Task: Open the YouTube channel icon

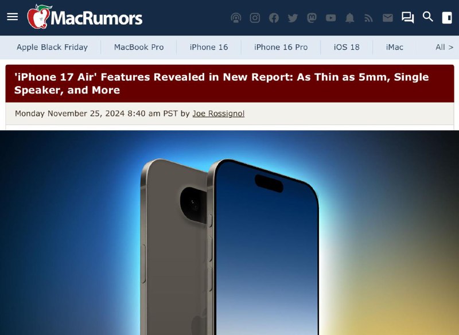Action: click(x=330, y=18)
